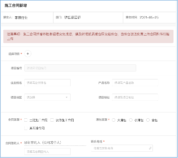Screen dimensions: 178x158
Task: Select the 大清包 radio option
Action: coord(114,120)
